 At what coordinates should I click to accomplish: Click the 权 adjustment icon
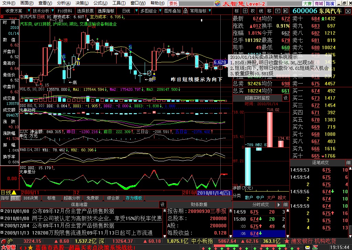[x=253, y=11]
